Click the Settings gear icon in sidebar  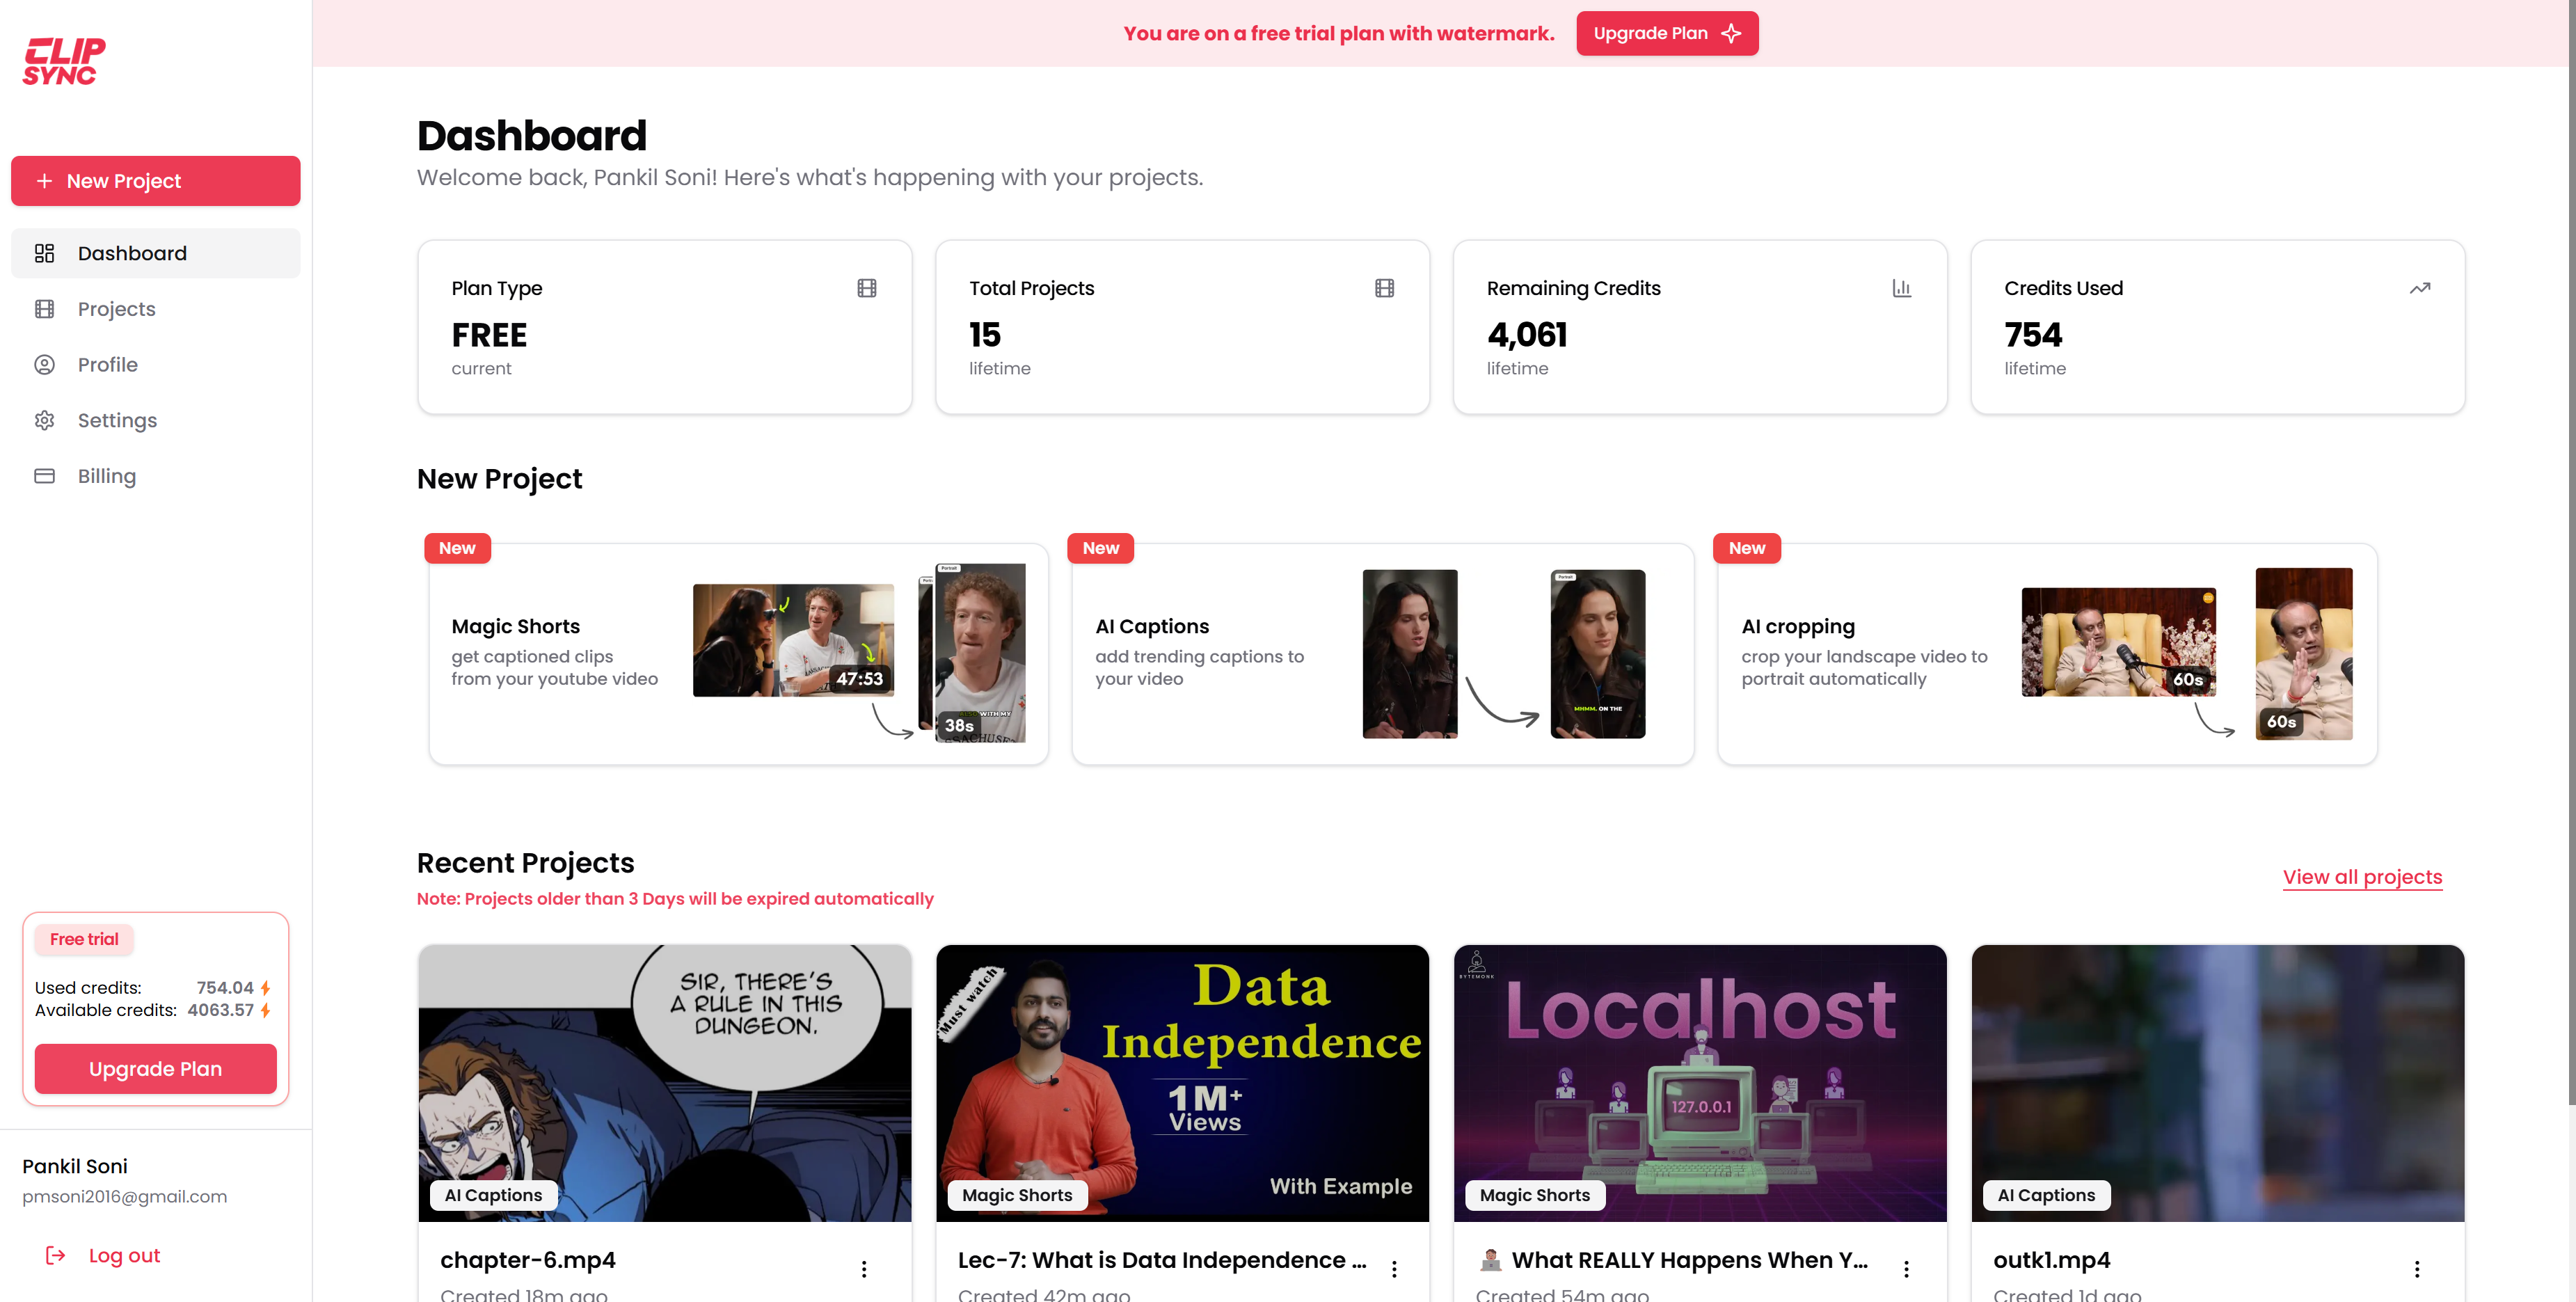point(44,420)
